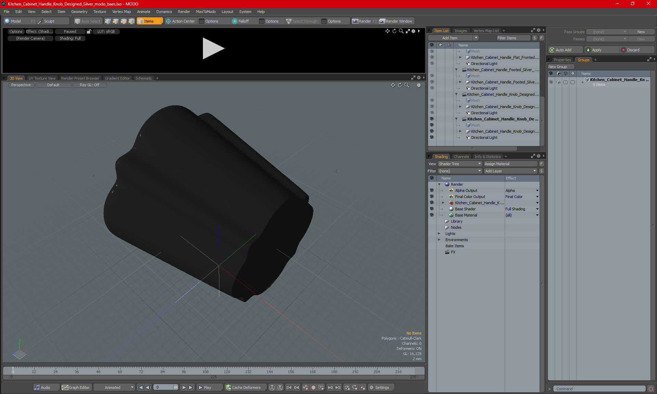
Task: Toggle visibility of Alpha Output layer
Action: pyautogui.click(x=431, y=191)
